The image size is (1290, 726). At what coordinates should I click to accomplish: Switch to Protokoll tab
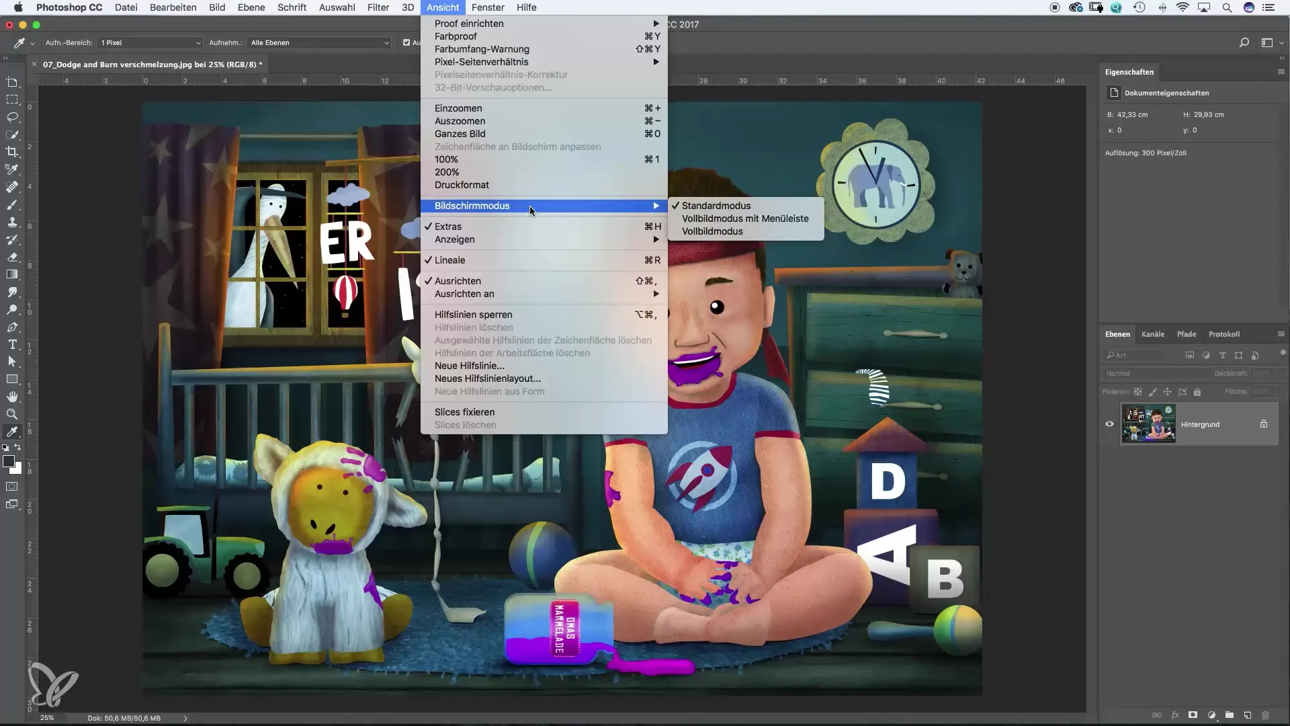[x=1223, y=334]
